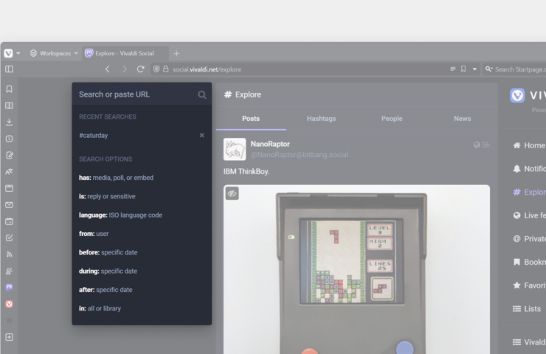Expand address bar dropdown arrow

pos(474,69)
